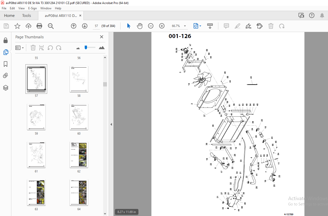Open the share feedback icon at top right
Screen dimensions: 328x216
tap(301, 15)
